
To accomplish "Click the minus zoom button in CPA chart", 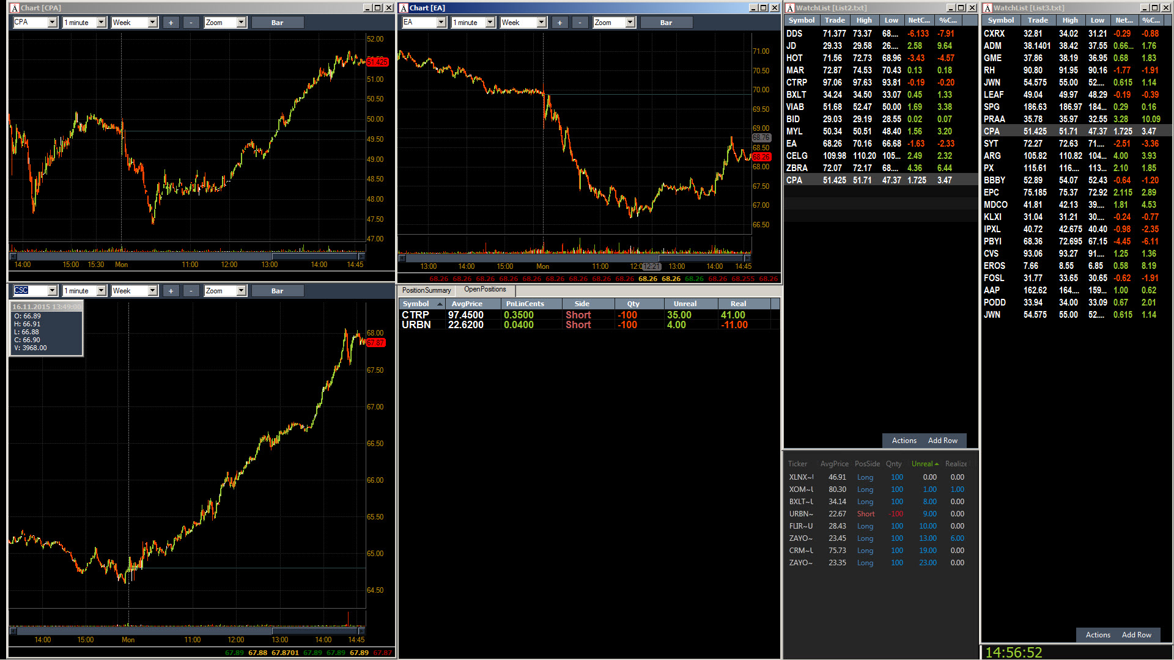I will [x=191, y=23].
